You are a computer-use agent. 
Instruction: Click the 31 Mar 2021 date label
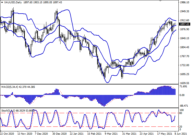pos(129,134)
